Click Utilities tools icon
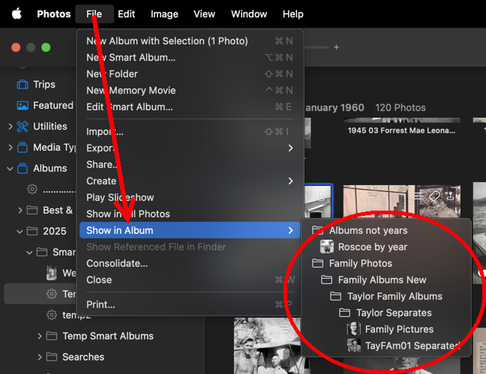 [22, 127]
